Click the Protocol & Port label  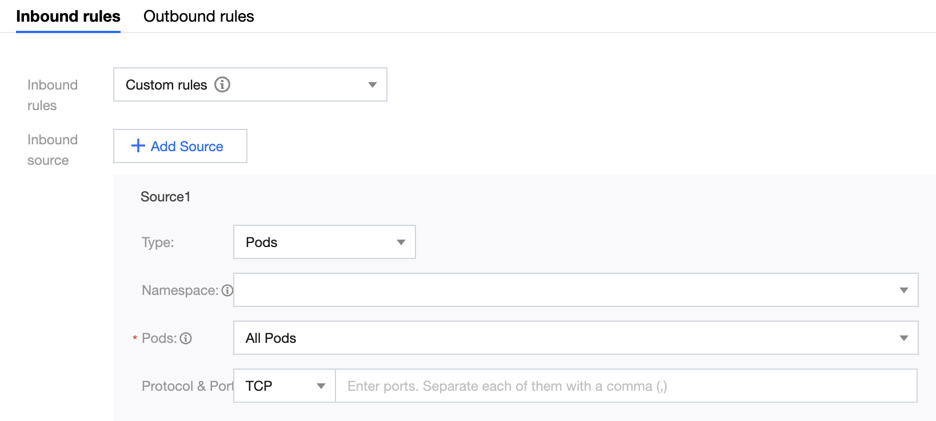[187, 386]
